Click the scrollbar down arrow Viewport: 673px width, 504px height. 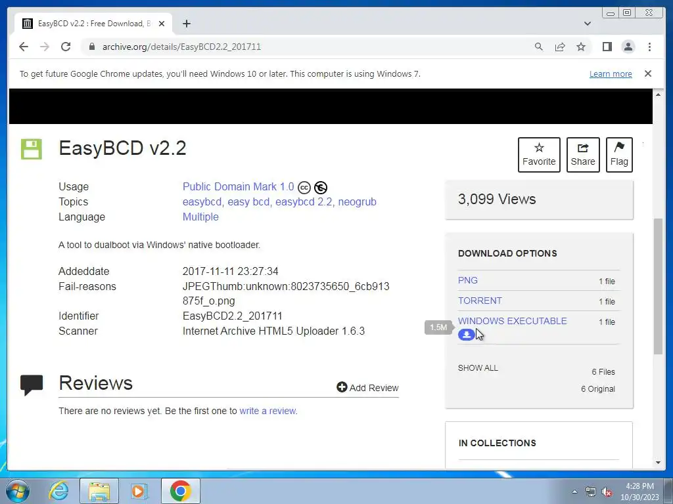click(x=658, y=463)
